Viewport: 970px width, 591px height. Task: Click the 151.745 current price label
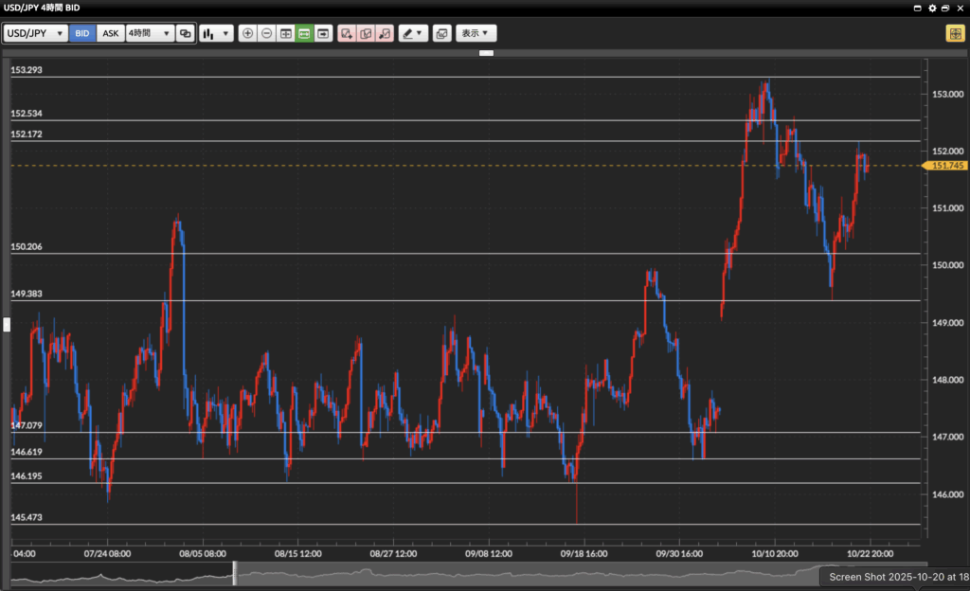947,166
